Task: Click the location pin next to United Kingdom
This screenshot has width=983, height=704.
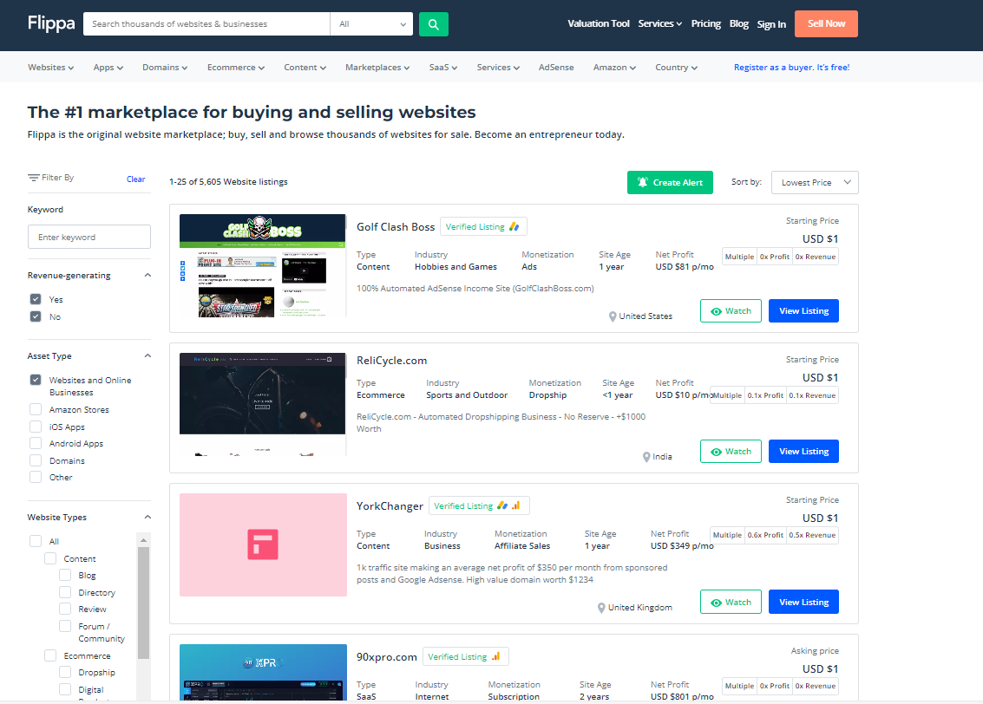Action: tap(601, 608)
